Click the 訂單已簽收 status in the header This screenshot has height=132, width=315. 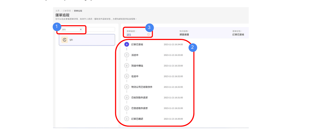click(x=238, y=35)
